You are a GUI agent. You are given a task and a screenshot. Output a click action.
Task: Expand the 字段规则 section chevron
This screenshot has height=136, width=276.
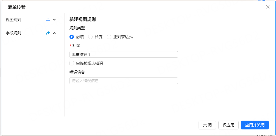click(x=54, y=33)
